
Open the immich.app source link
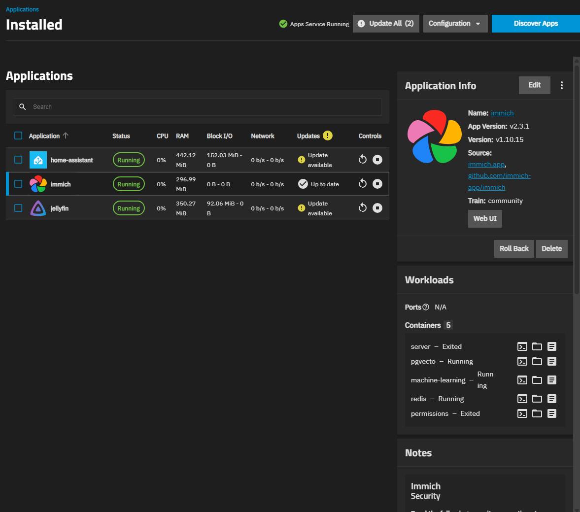point(486,164)
